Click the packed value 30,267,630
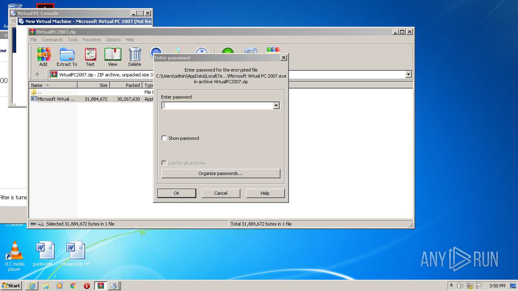518x291 pixels. 128,99
